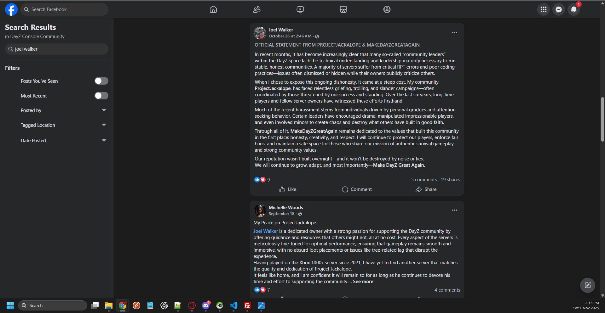Open FileZilla from the taskbar

click(247, 305)
